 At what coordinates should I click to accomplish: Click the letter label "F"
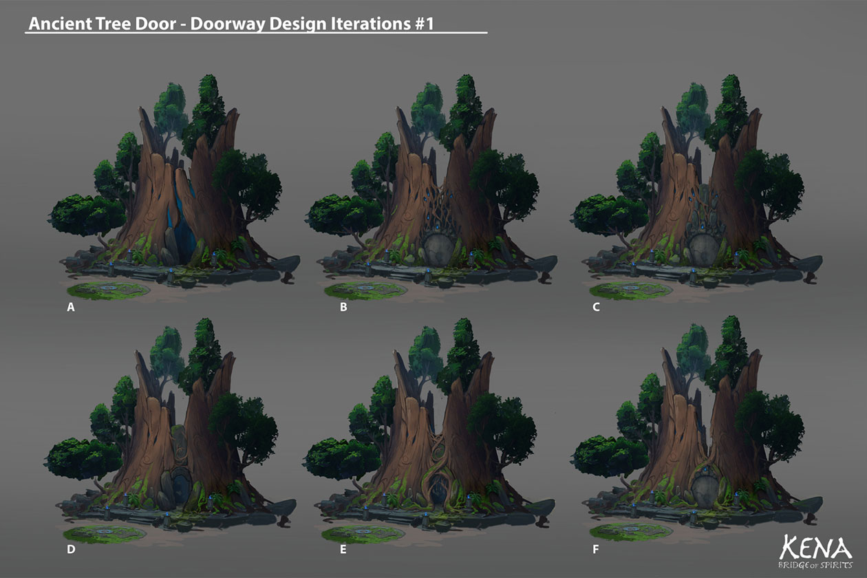(x=595, y=550)
